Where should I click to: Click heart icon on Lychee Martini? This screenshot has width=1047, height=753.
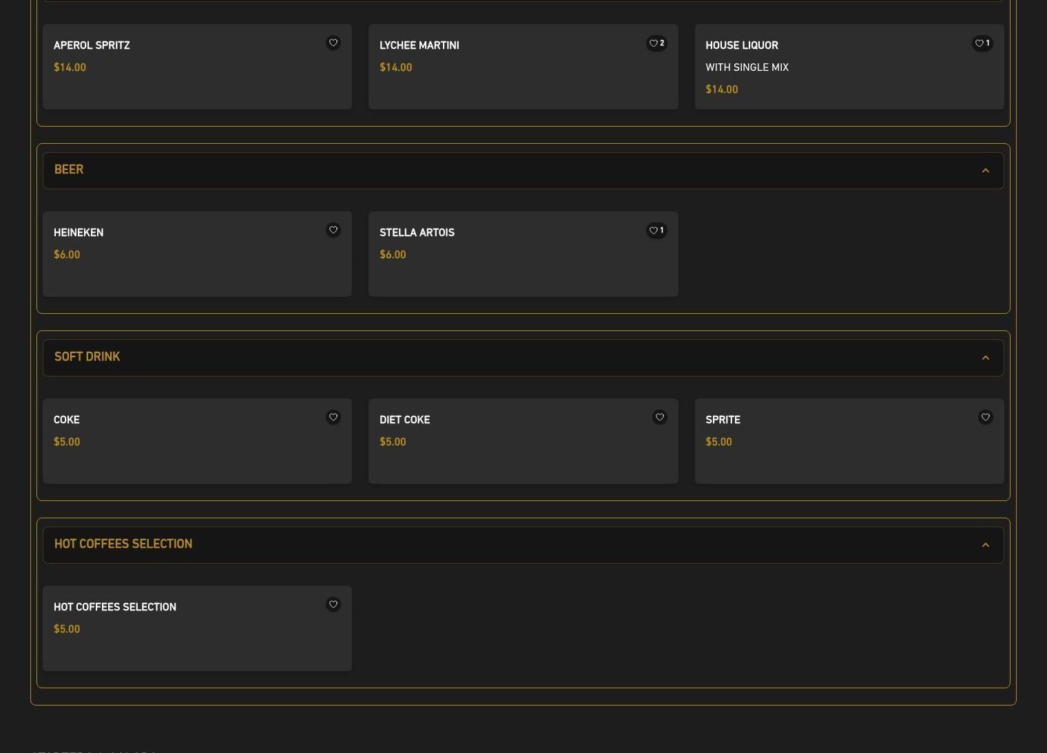tap(656, 43)
